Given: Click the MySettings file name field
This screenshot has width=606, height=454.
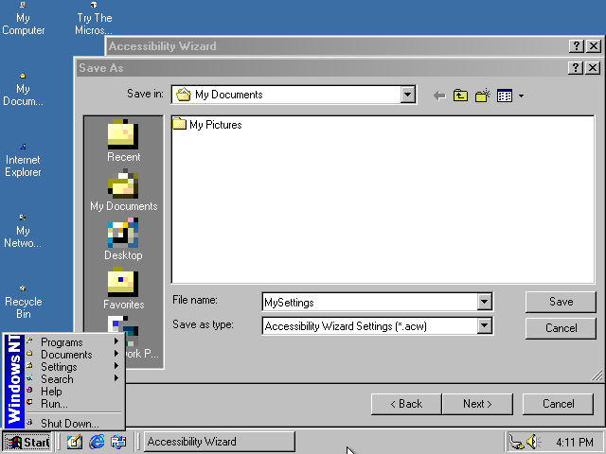Looking at the screenshot, I should click(370, 302).
